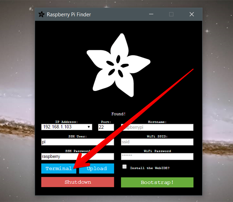The width and height of the screenshot is (233, 202).
Task: Click the "Install the WebIDE?" label
Action: [150, 168]
